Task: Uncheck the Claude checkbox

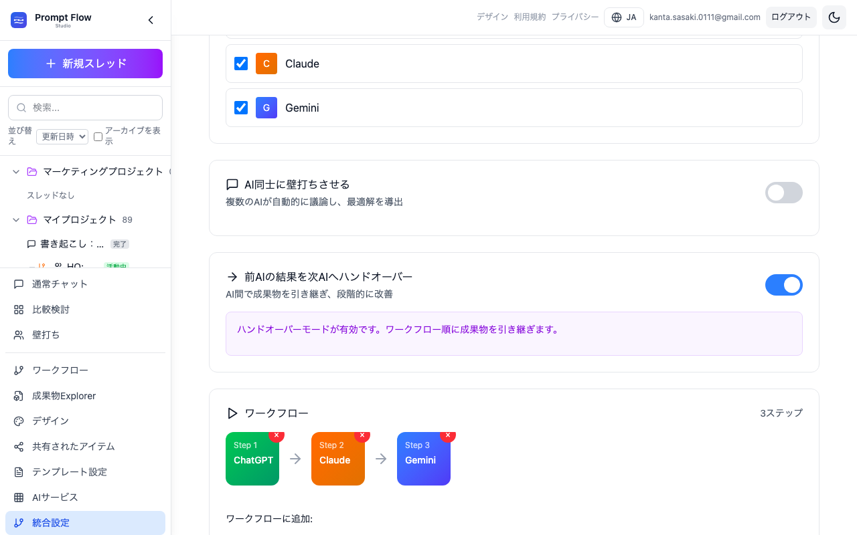Action: coord(241,64)
